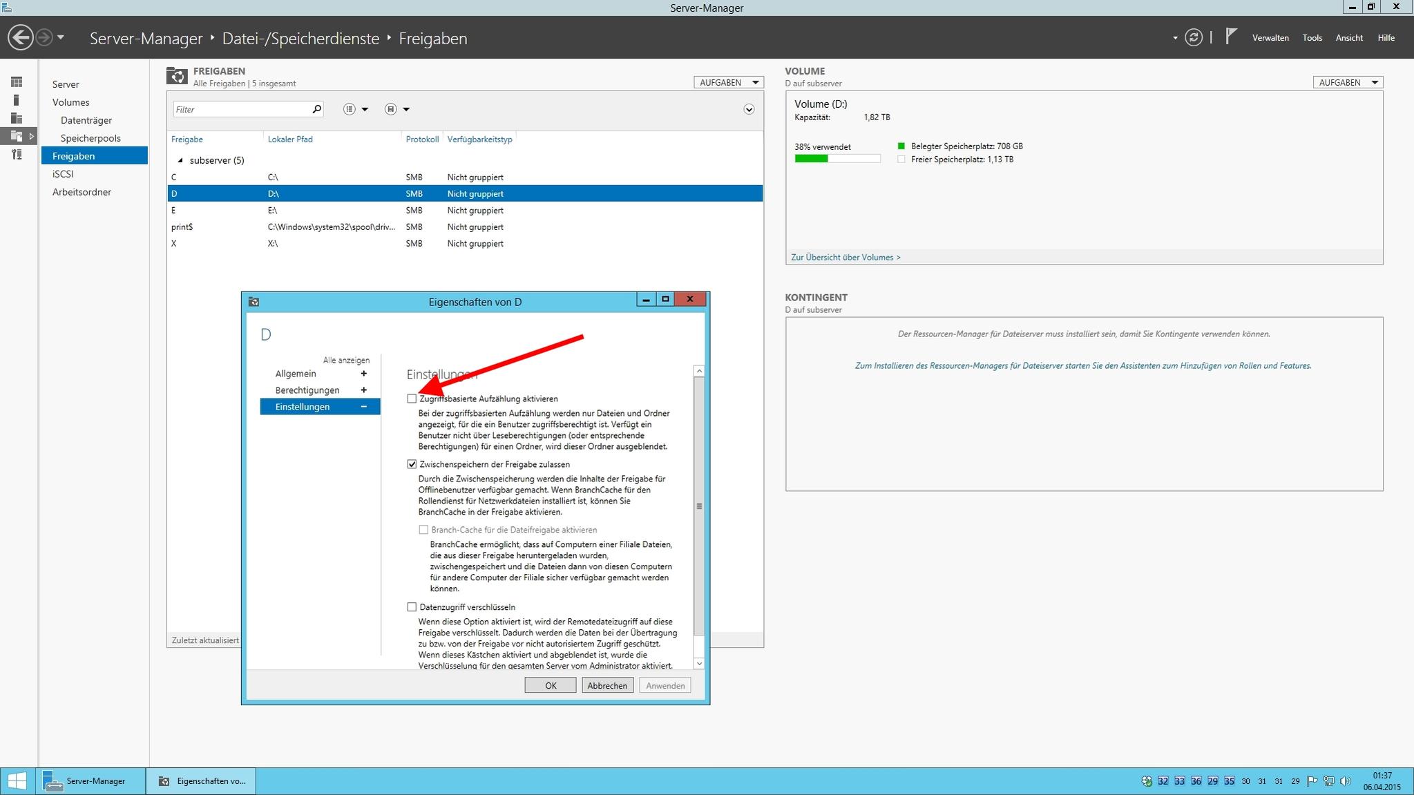Enable Zugriffsbasierte Aufzählung aktivieren checkbox
Image resolution: width=1414 pixels, height=795 pixels.
click(412, 399)
